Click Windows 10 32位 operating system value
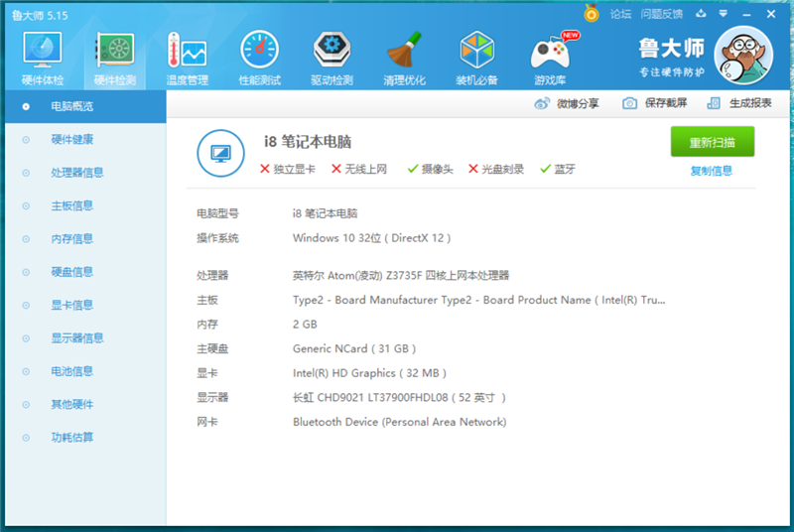The width and height of the screenshot is (794, 532). pyautogui.click(x=371, y=238)
